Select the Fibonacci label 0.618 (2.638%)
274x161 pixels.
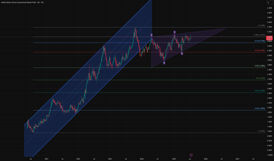(260, 91)
